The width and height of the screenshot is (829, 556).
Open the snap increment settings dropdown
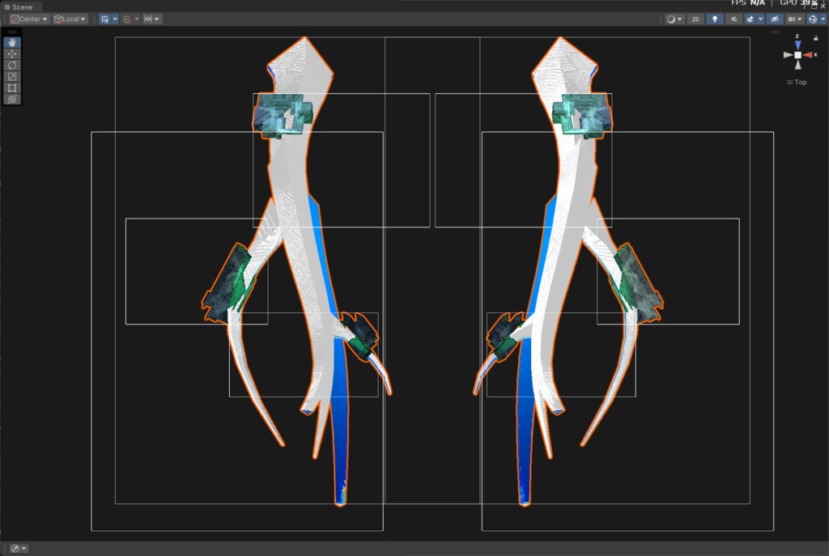point(151,19)
